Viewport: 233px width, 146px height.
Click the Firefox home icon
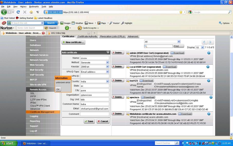click(x=31, y=12)
